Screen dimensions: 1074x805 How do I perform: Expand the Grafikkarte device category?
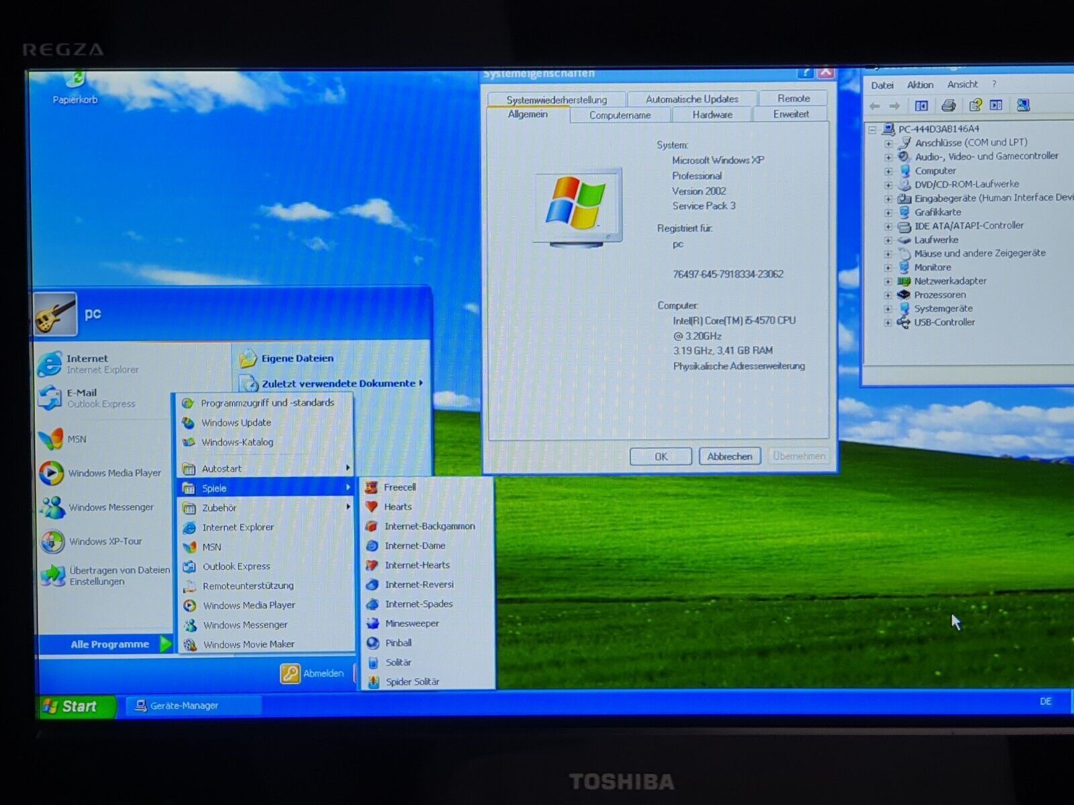click(x=888, y=213)
